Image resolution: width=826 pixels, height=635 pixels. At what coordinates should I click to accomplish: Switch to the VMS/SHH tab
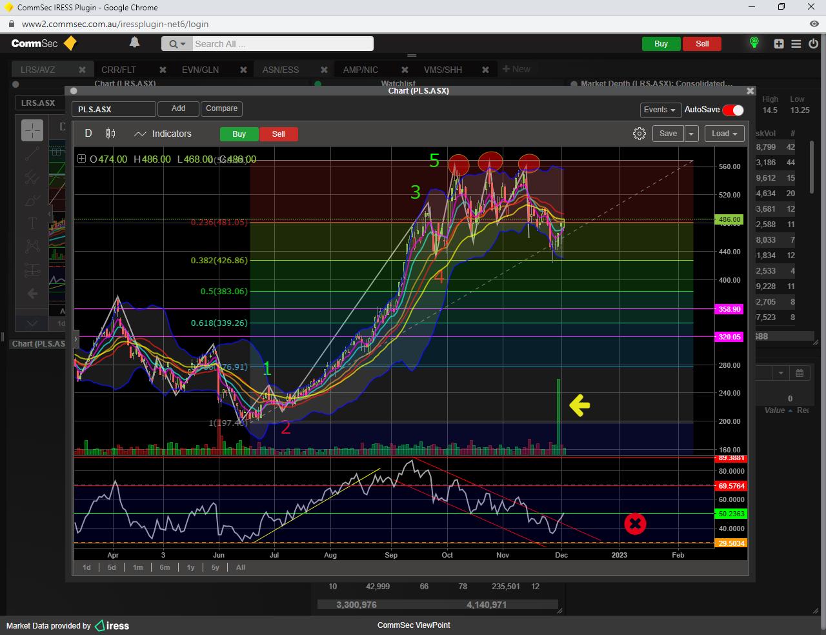click(x=443, y=70)
